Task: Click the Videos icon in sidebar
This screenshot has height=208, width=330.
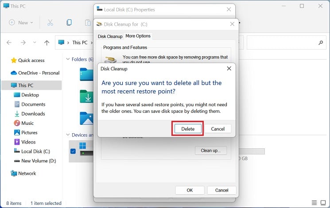Action: (x=17, y=142)
